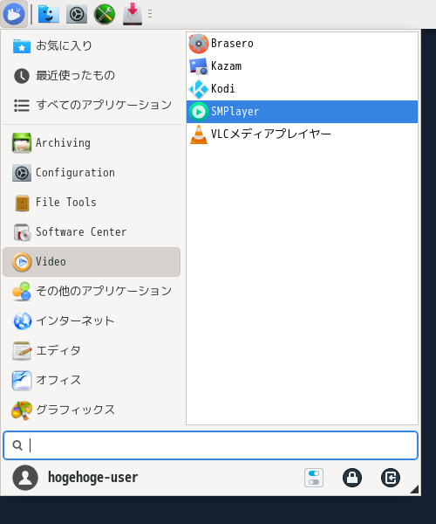Launch Kazam screen recorder

point(302,66)
